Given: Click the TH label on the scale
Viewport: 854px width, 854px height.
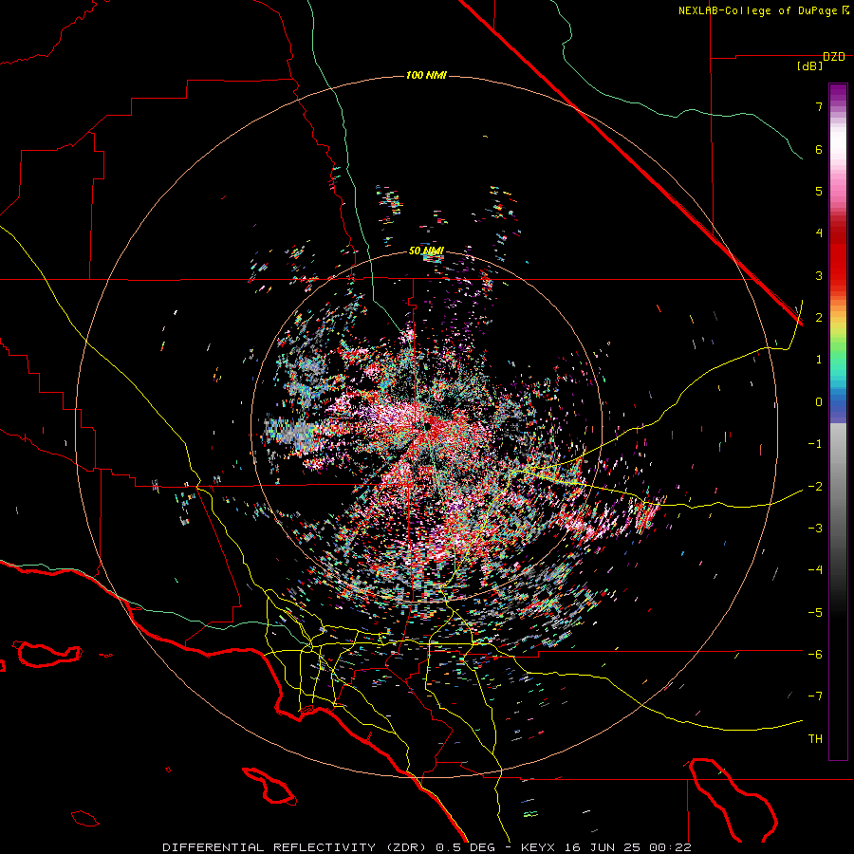Looking at the screenshot, I should [x=815, y=739].
